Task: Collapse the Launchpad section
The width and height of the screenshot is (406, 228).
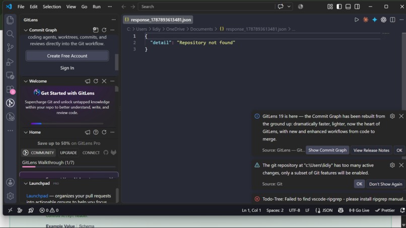Action: [x=26, y=184]
